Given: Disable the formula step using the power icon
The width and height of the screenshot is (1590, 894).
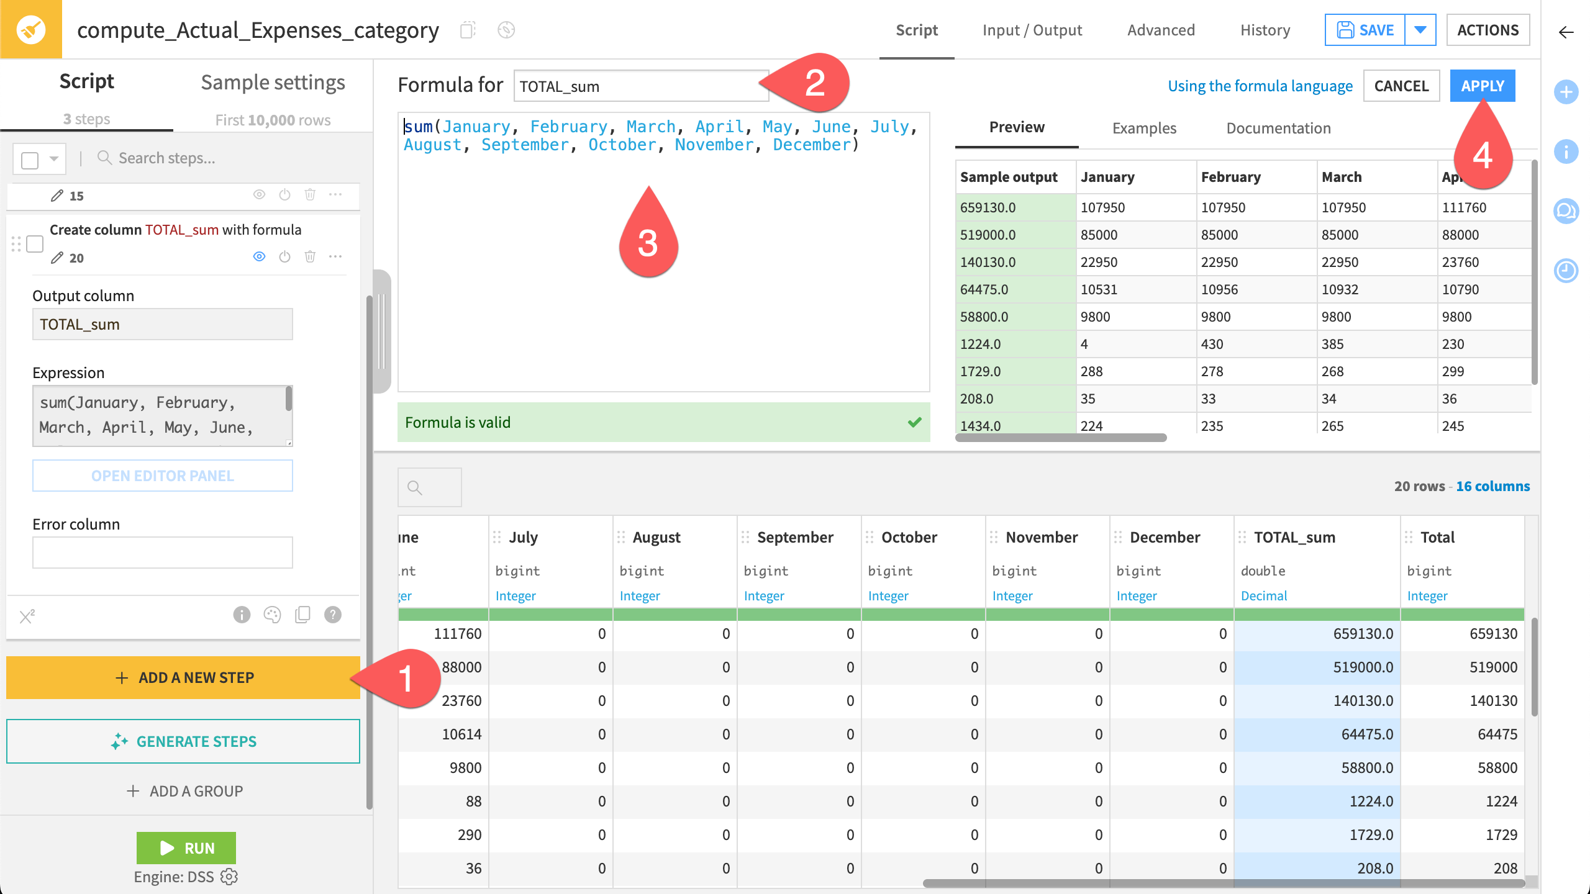Looking at the screenshot, I should (x=284, y=256).
